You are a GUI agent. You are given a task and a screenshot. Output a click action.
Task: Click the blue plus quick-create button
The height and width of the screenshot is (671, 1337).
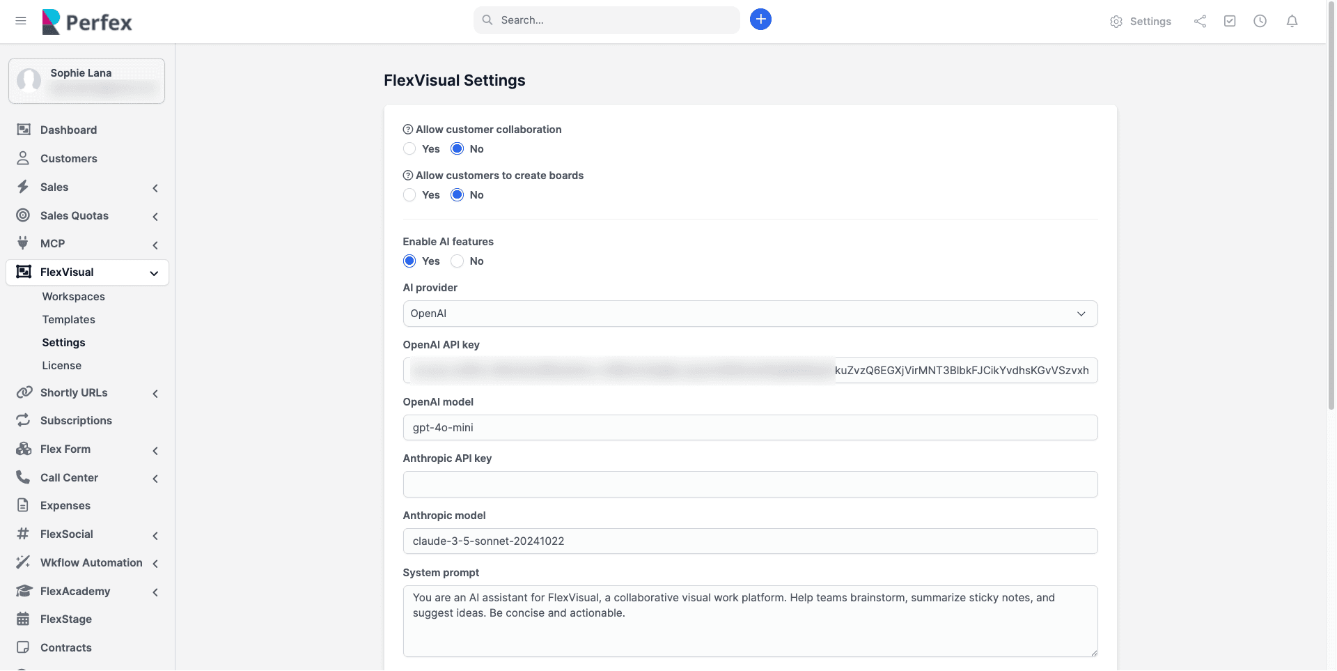coord(760,20)
